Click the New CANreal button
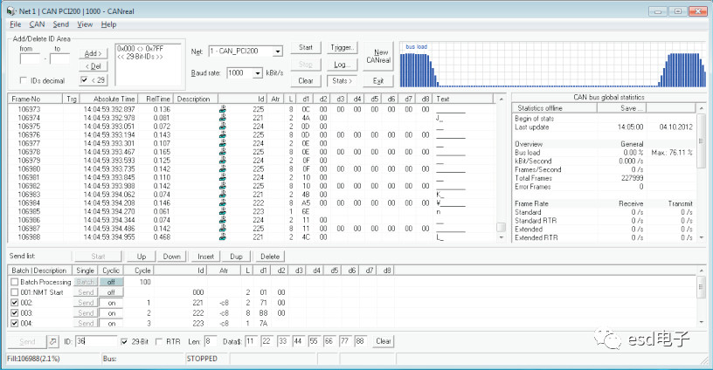The width and height of the screenshot is (713, 370). pyautogui.click(x=377, y=56)
